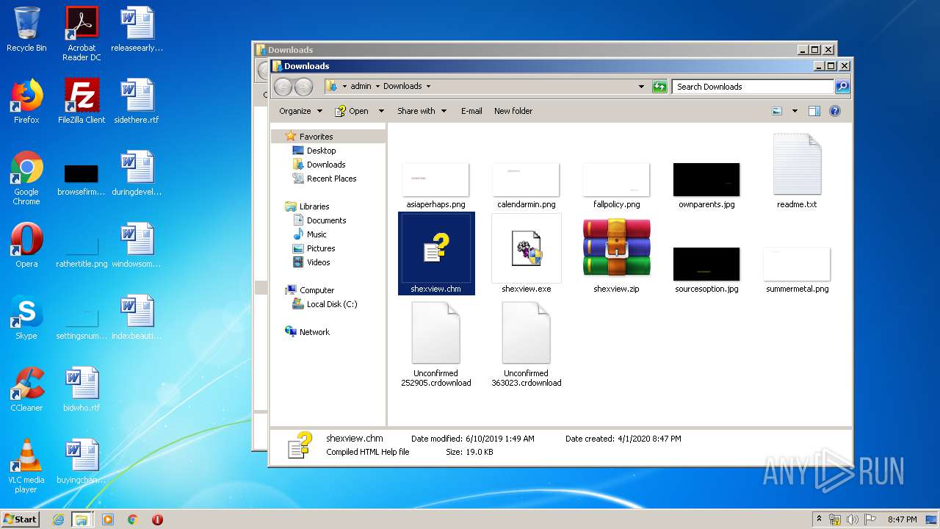The width and height of the screenshot is (940, 529).
Task: Select the shexview.chm help file
Action: [436, 253]
